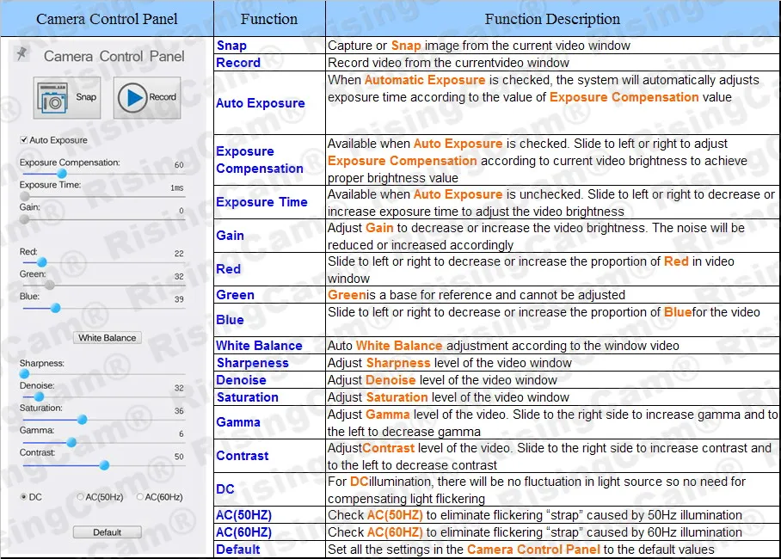The width and height of the screenshot is (781, 559).
Task: Click the Green slider handle in the panel
Action: [x=50, y=285]
